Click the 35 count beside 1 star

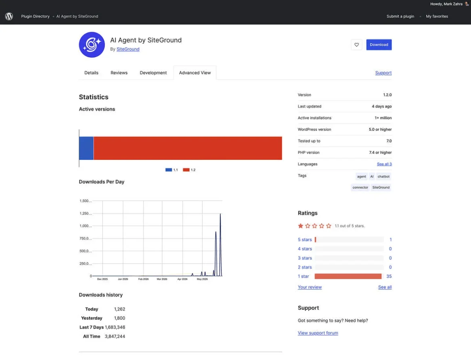click(389, 276)
